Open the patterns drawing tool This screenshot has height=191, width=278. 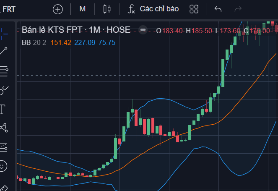[x=4, y=128]
